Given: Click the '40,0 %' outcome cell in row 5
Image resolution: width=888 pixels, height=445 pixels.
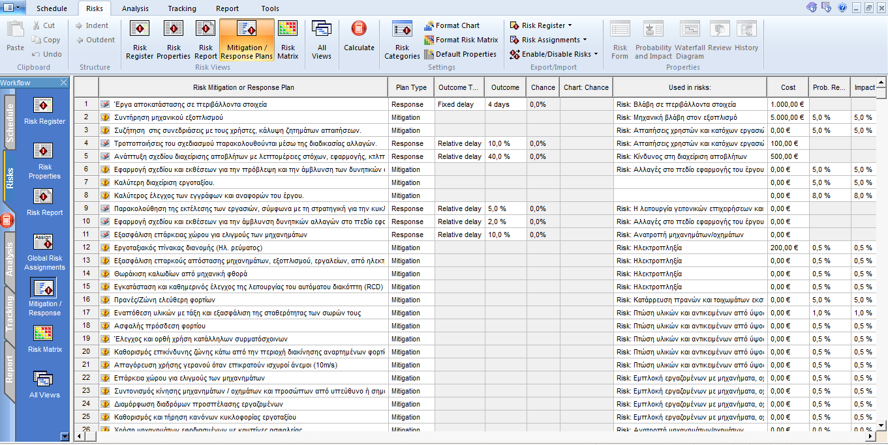Looking at the screenshot, I should (x=505, y=156).
